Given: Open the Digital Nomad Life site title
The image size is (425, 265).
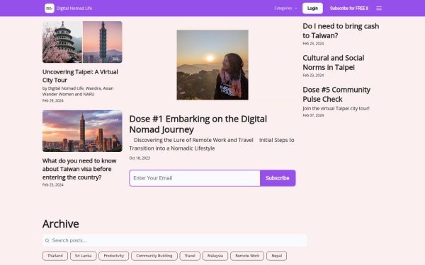Looking at the screenshot, I should pyautogui.click(x=74, y=8).
